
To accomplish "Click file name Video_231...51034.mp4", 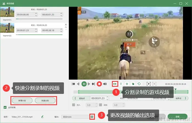I will click(x=22, y=117).
